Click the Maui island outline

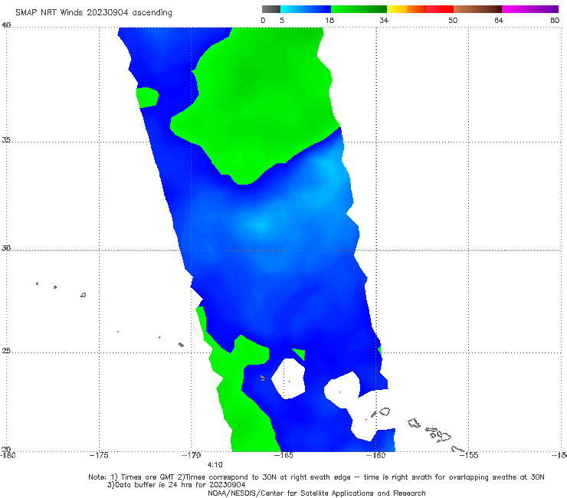(444, 437)
